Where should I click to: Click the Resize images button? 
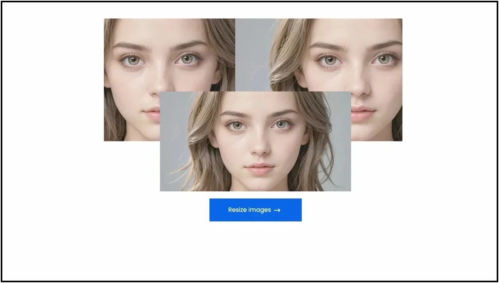[x=255, y=210]
